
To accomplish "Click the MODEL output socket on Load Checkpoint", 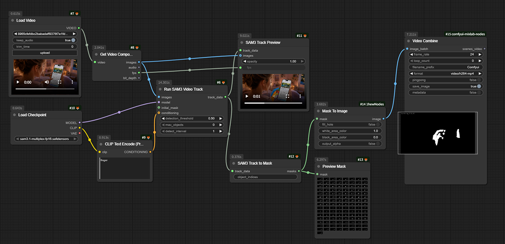I will coord(80,122).
